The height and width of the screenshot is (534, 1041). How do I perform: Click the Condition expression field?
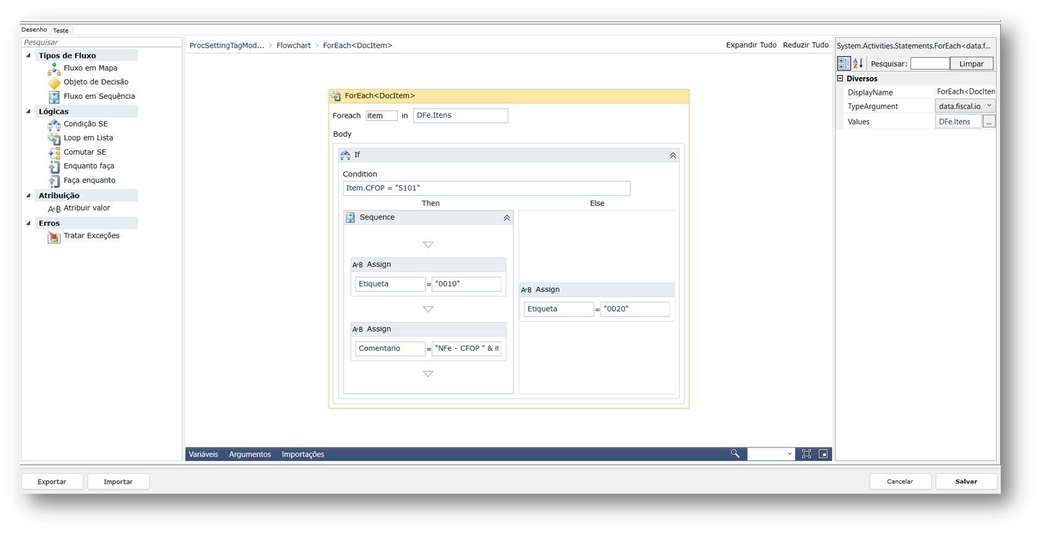click(486, 188)
